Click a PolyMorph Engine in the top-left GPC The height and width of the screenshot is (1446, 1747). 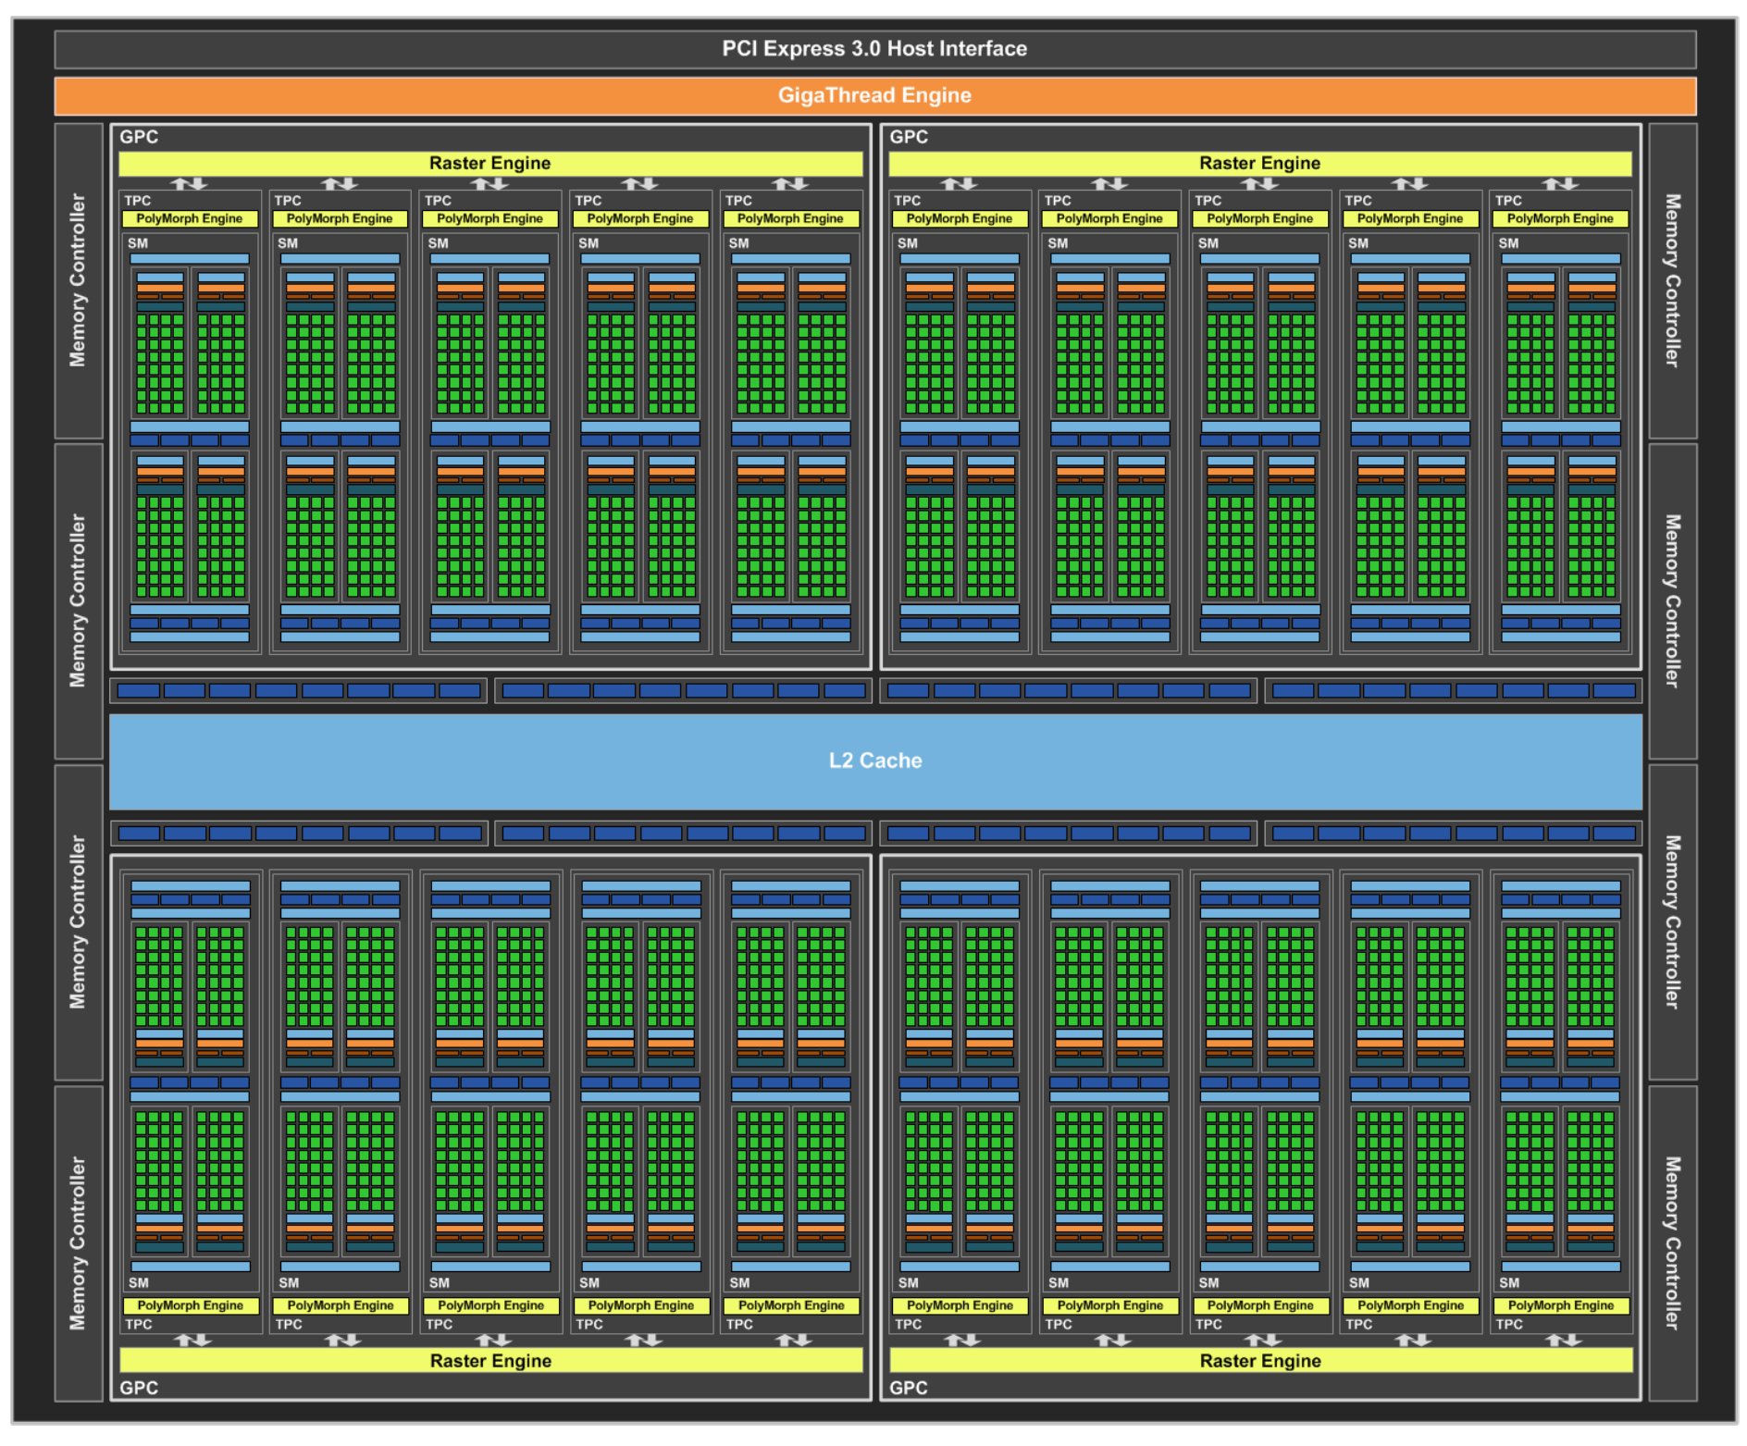click(x=189, y=218)
